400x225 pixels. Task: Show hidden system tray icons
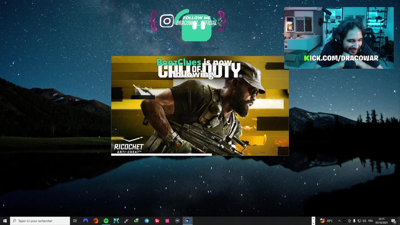(x=339, y=221)
